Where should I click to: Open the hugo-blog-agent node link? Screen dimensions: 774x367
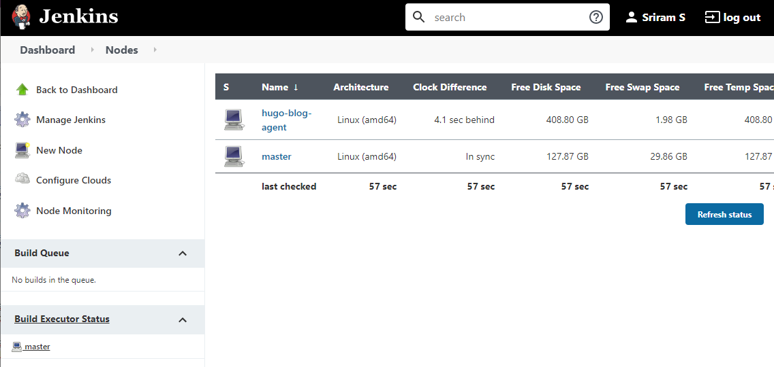tap(287, 120)
